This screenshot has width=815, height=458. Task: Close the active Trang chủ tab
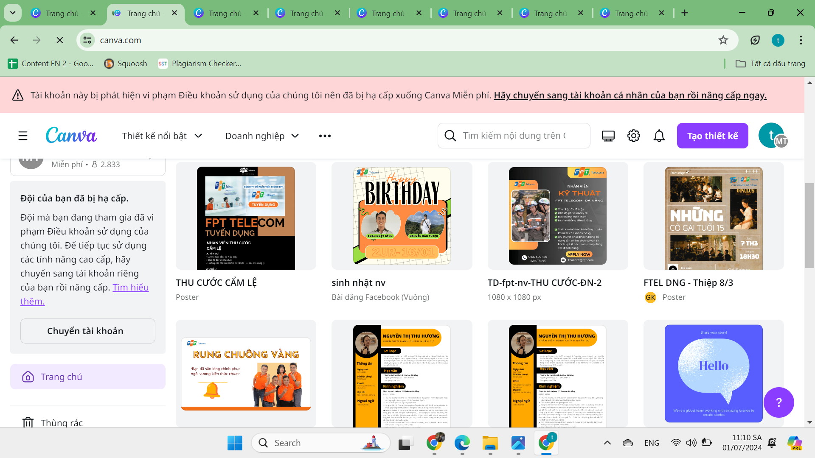174,13
